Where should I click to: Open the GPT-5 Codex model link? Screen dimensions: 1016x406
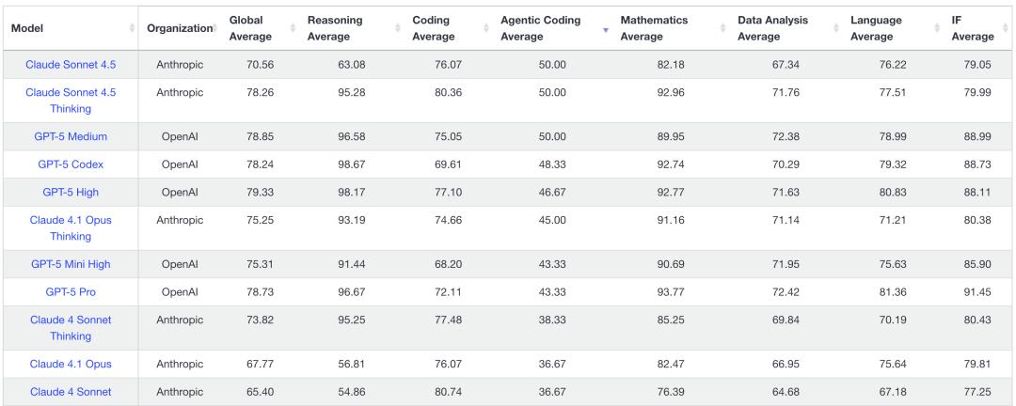point(71,164)
